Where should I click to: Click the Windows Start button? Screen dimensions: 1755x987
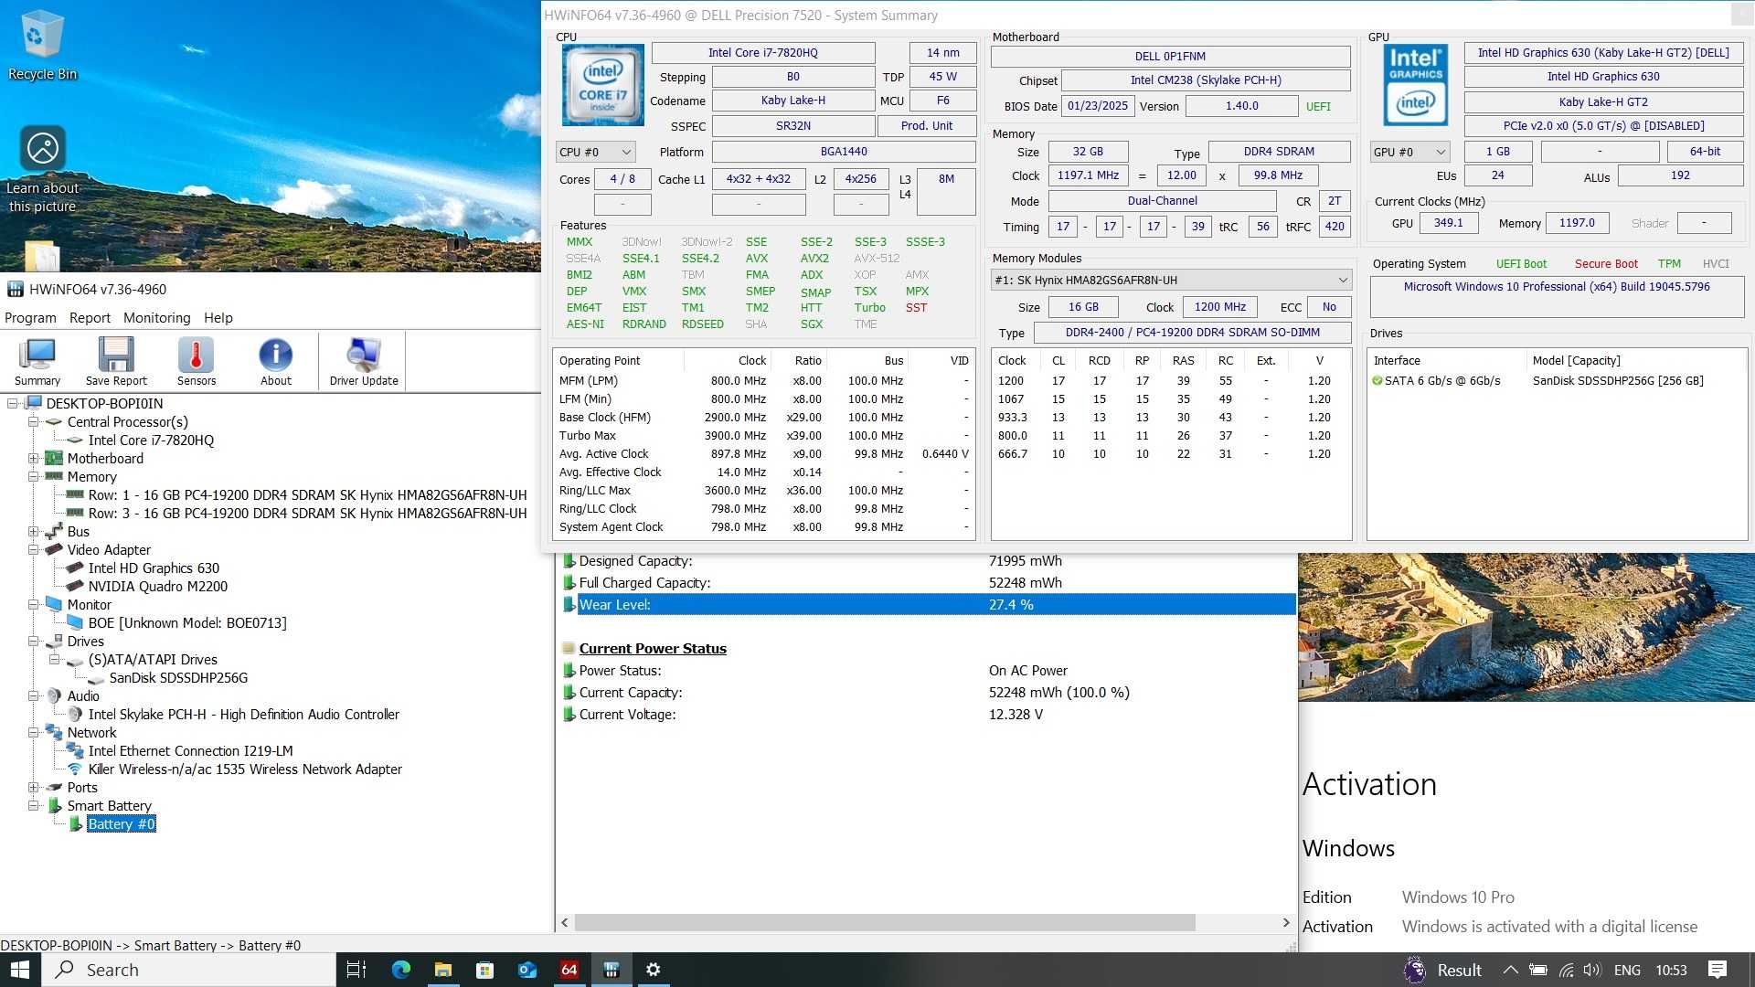[20, 970]
